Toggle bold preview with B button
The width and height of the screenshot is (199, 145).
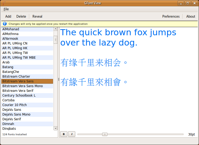[64, 134]
